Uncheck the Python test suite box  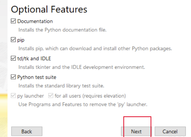pyautogui.click(x=13, y=77)
